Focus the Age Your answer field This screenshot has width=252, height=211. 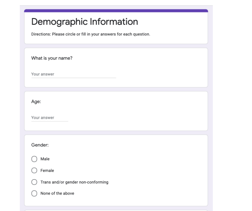[49, 118]
